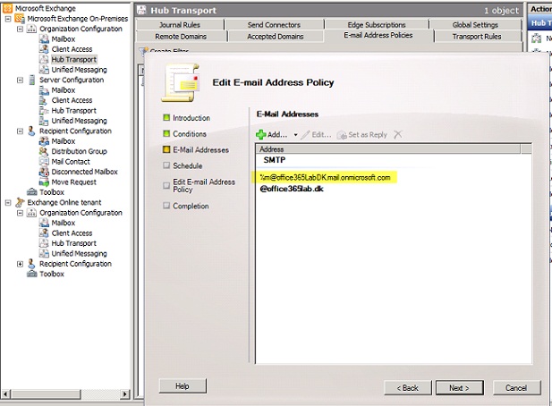Collapse Exchange Online tenant node
The width and height of the screenshot is (552, 406).
pyautogui.click(x=8, y=202)
